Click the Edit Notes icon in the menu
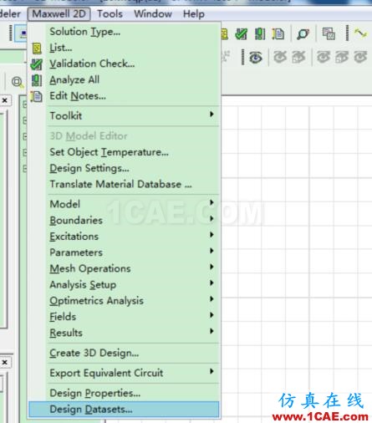This screenshot has width=372, height=423. [x=37, y=96]
